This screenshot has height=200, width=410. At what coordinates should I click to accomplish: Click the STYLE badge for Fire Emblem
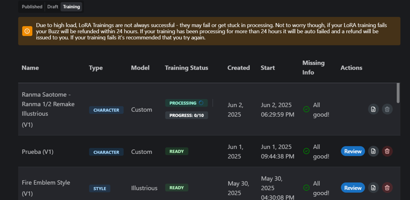(99, 189)
